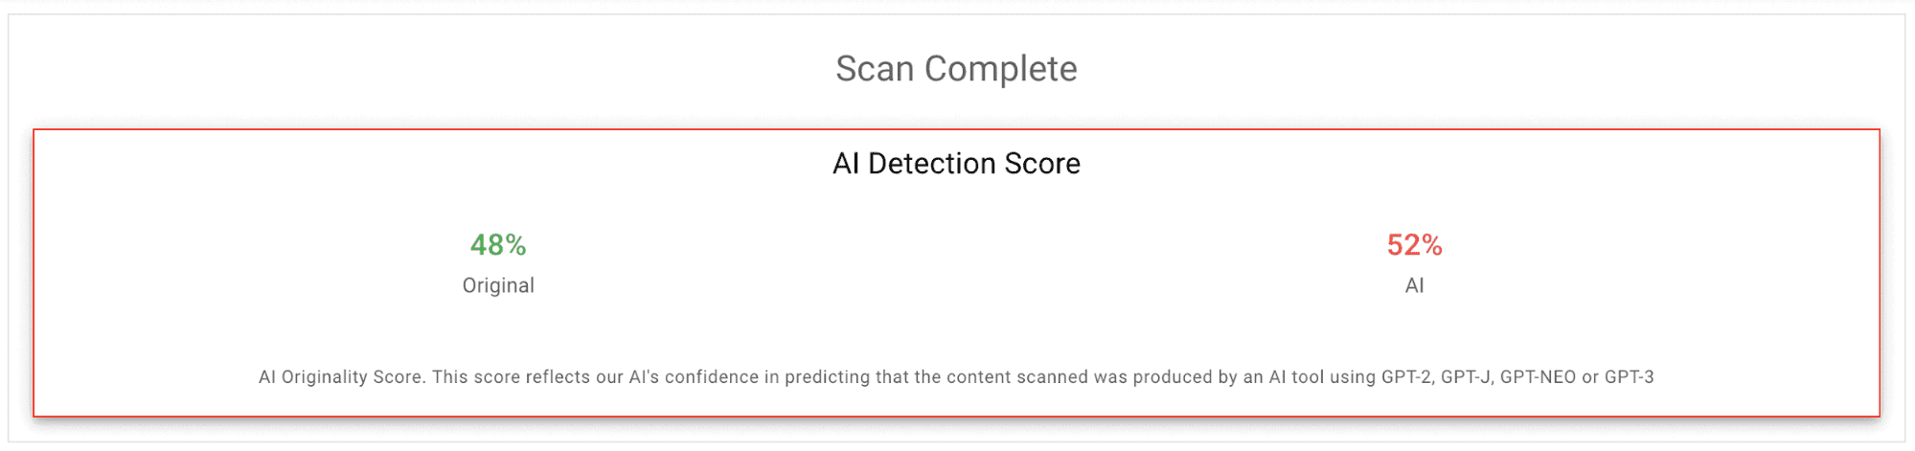This screenshot has height=451, width=1915.
Task: Click GPT-J in the description text
Action: pyautogui.click(x=1466, y=377)
